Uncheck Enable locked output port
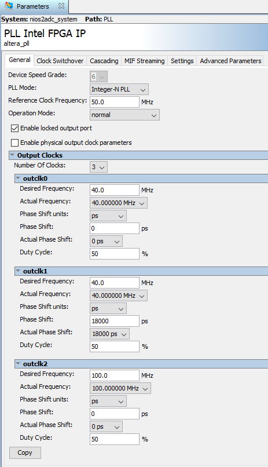Image resolution: width=268 pixels, height=467 pixels. (x=14, y=129)
